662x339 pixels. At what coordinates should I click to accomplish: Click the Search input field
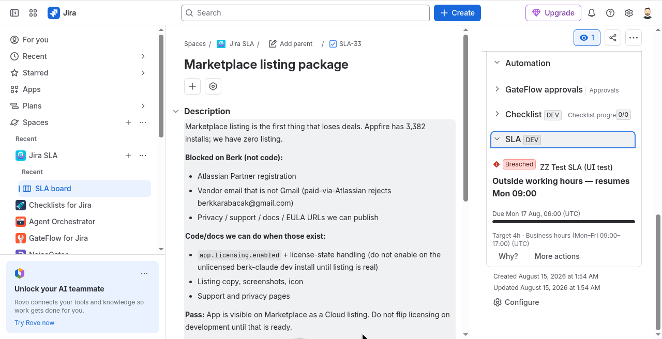point(305,13)
